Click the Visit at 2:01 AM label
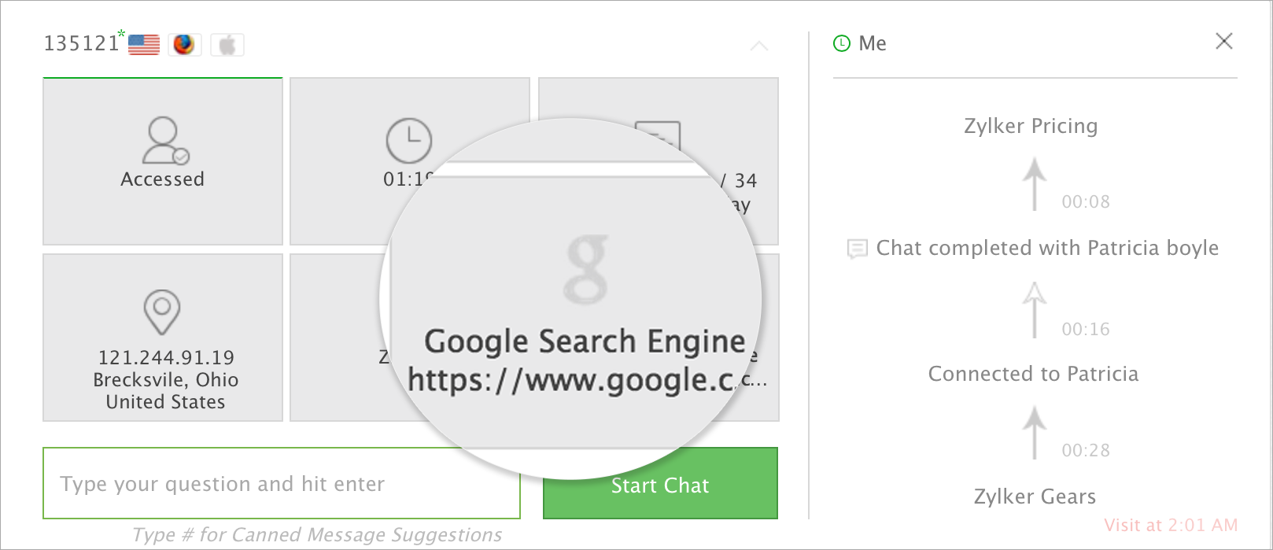Image resolution: width=1273 pixels, height=550 pixels. 1170,525
